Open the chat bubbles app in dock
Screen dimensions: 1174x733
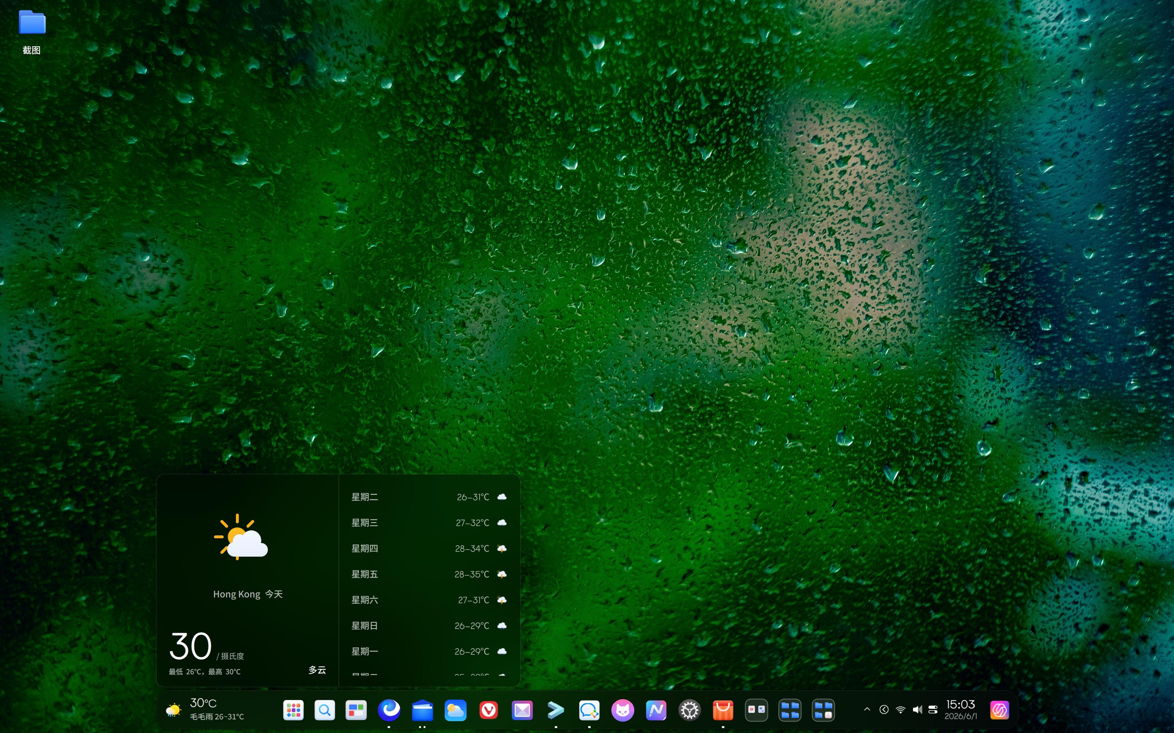[x=589, y=710]
